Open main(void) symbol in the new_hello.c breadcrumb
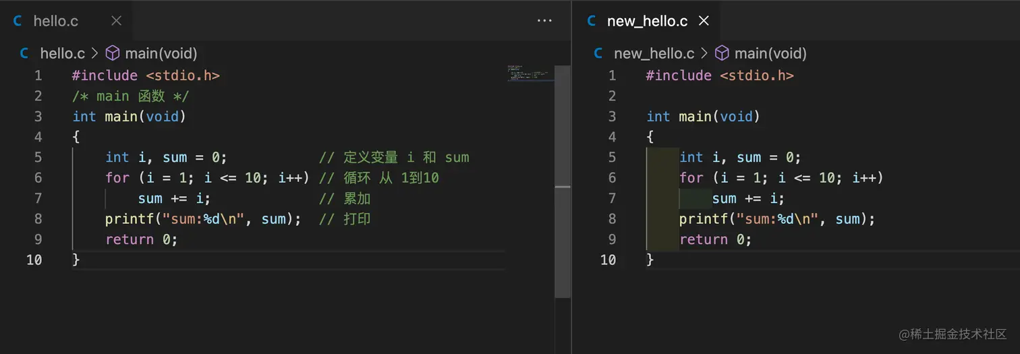The image size is (1020, 354). (770, 53)
